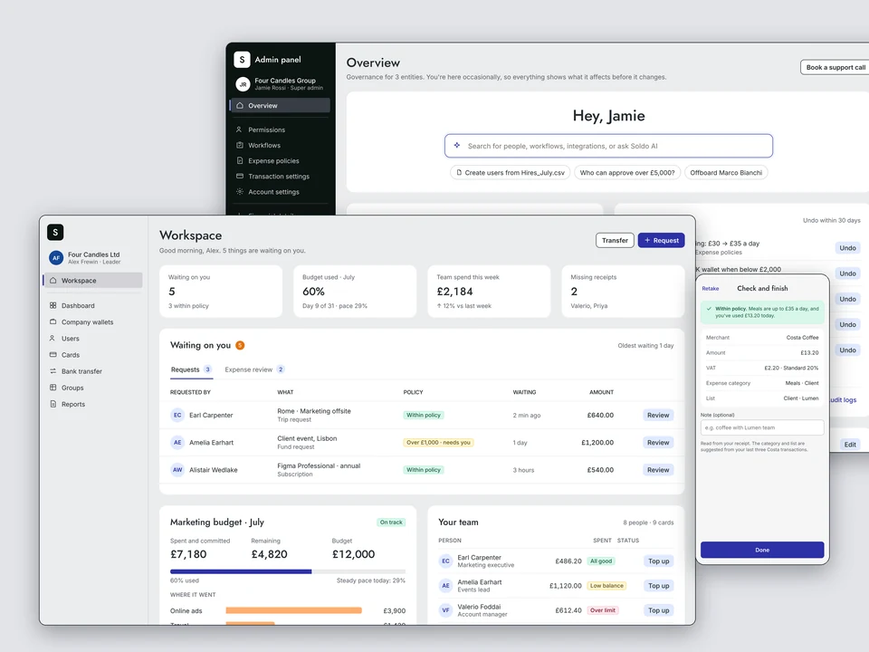
Task: Open Expense policies in Admin panel
Action: [x=273, y=161]
